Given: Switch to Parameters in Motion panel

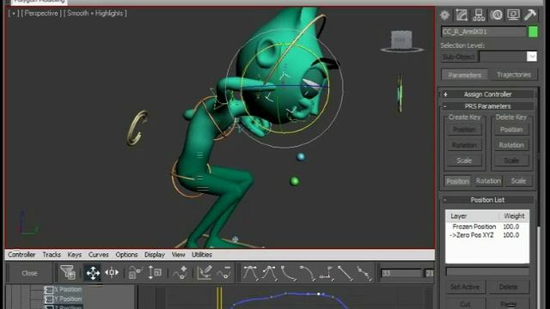Looking at the screenshot, I should tap(464, 75).
